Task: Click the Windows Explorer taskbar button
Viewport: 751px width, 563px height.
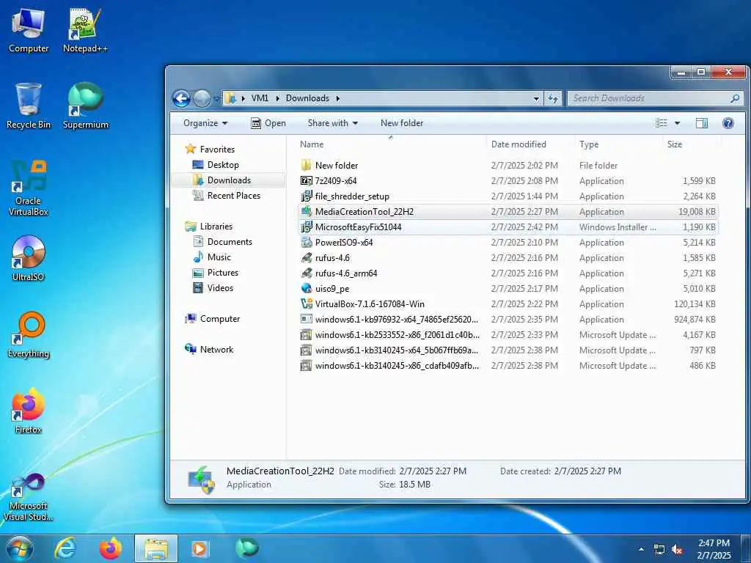Action: [x=156, y=548]
